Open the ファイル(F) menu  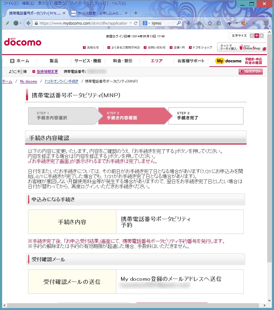(x=11, y=3)
